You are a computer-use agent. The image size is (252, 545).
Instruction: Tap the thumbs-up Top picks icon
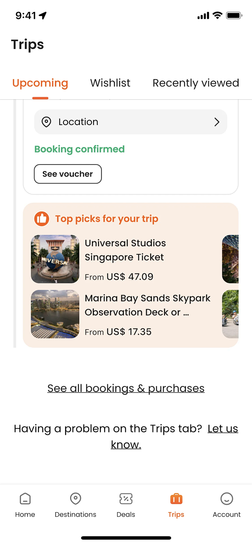[x=42, y=219]
